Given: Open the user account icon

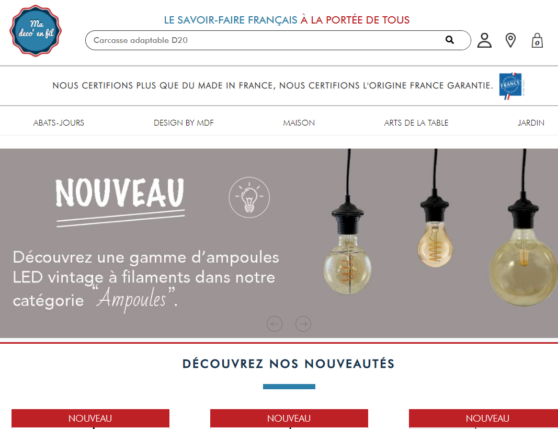Looking at the screenshot, I should [x=484, y=40].
